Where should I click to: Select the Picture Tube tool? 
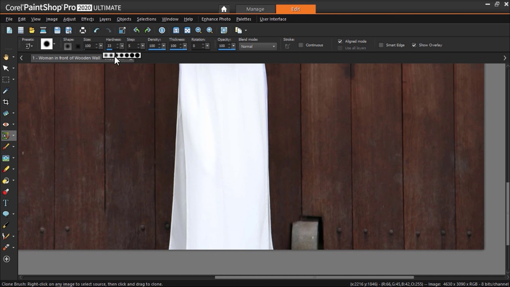pyautogui.click(x=6, y=192)
